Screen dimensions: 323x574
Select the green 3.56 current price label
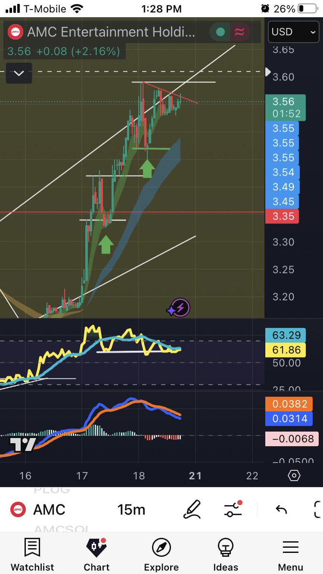tap(285, 108)
